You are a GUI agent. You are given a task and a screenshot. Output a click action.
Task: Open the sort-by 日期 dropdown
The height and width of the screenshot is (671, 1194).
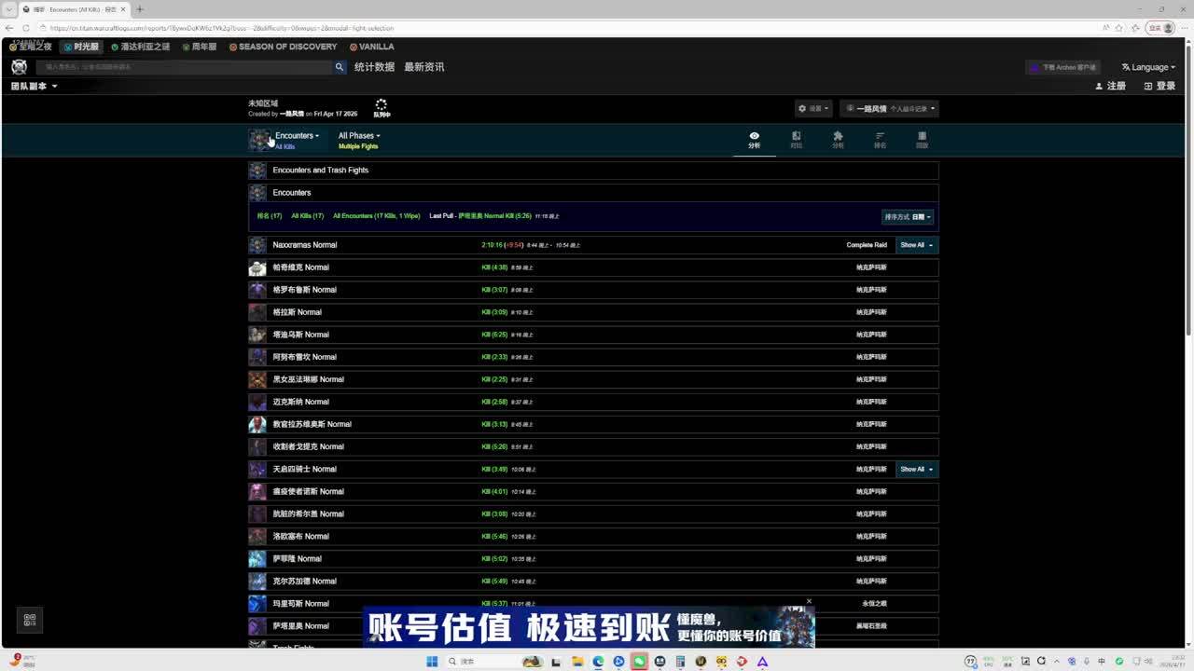tap(908, 216)
